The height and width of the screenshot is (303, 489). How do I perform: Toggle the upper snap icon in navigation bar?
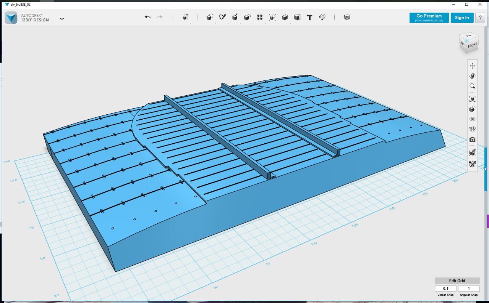pyautogui.click(x=473, y=152)
